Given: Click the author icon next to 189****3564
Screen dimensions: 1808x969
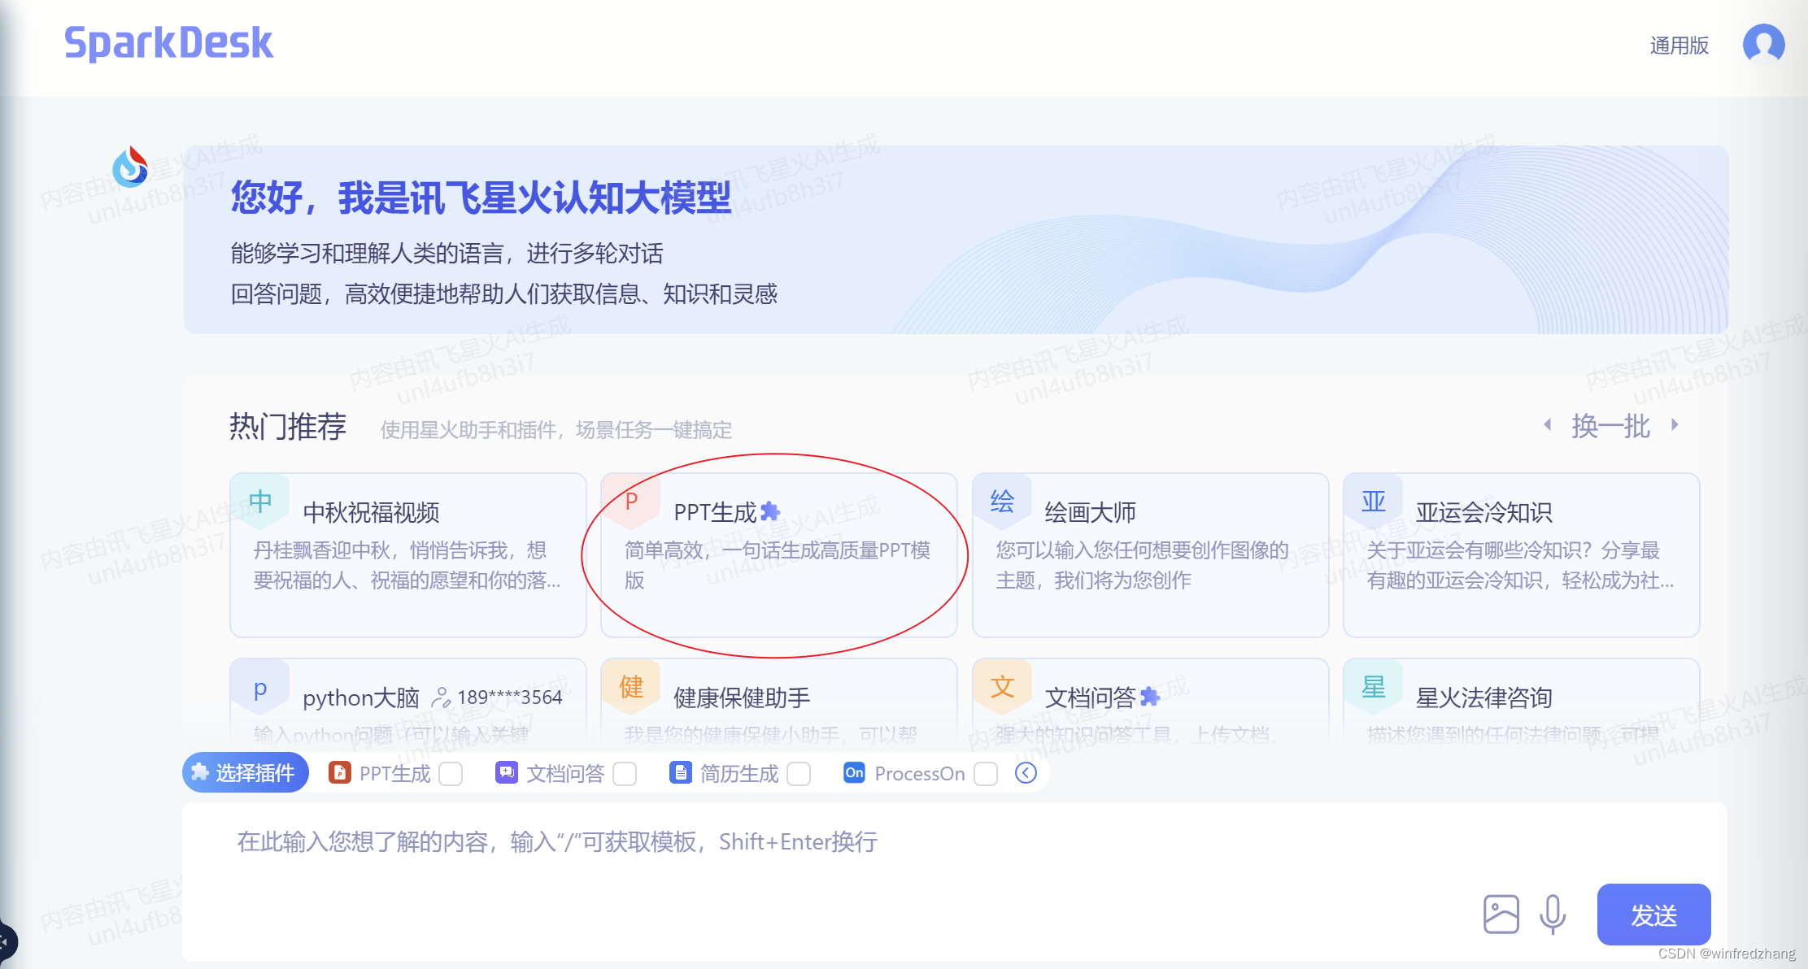Looking at the screenshot, I should (x=441, y=697).
